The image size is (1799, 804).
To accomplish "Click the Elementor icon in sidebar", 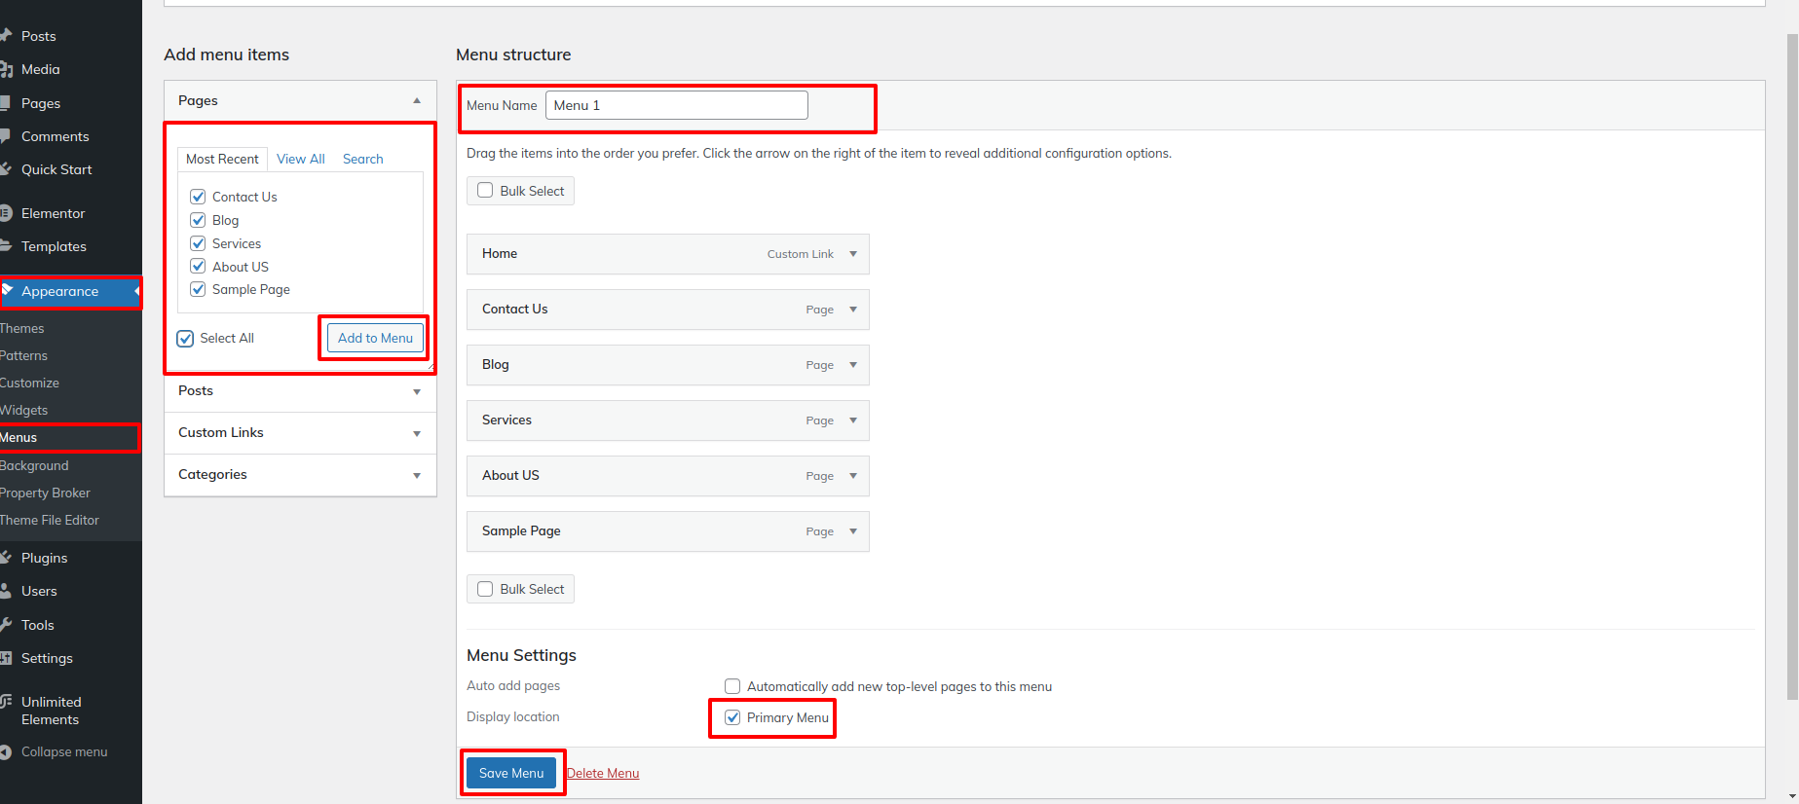I will (x=6, y=213).
